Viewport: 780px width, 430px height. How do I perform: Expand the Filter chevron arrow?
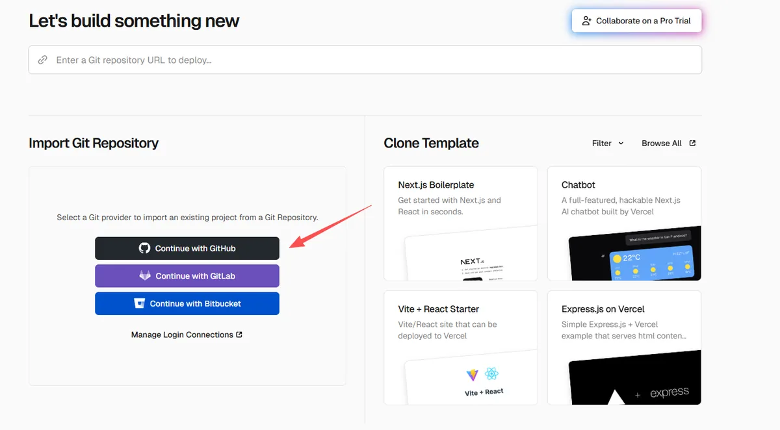[x=621, y=144]
